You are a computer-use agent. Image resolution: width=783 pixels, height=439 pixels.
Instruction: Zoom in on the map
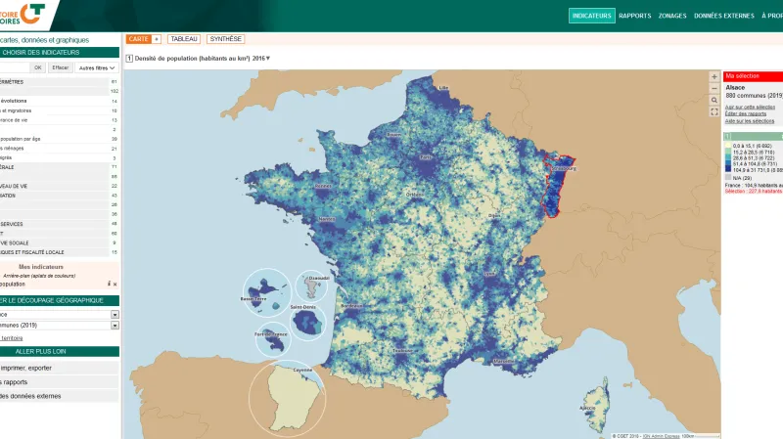[x=714, y=76]
